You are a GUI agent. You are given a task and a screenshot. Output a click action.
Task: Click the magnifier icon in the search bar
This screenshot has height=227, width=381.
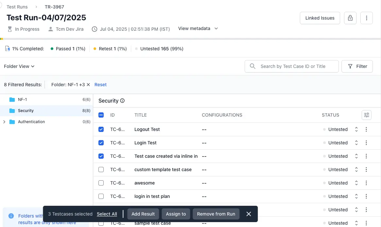tap(252, 66)
